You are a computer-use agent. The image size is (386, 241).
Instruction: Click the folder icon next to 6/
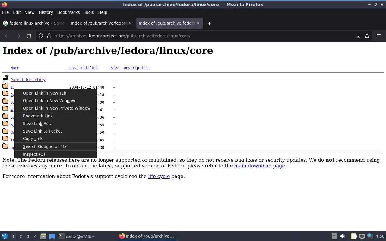[5, 124]
